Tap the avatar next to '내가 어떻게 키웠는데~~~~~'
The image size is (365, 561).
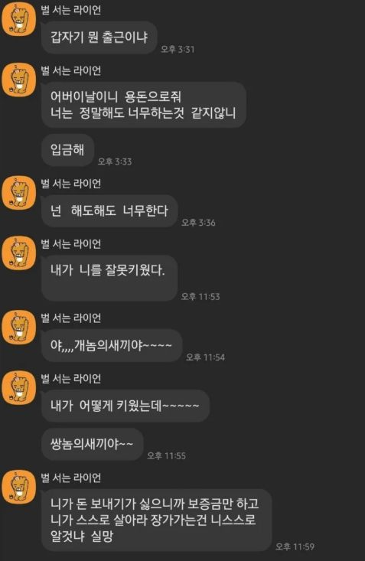(x=19, y=387)
